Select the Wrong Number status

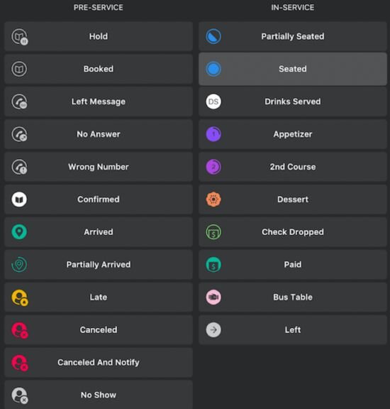99,167
